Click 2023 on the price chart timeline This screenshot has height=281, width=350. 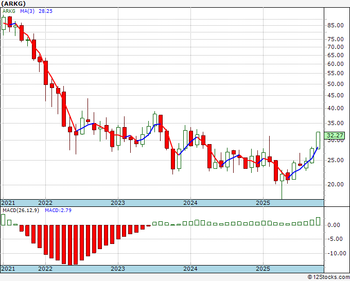118,203
